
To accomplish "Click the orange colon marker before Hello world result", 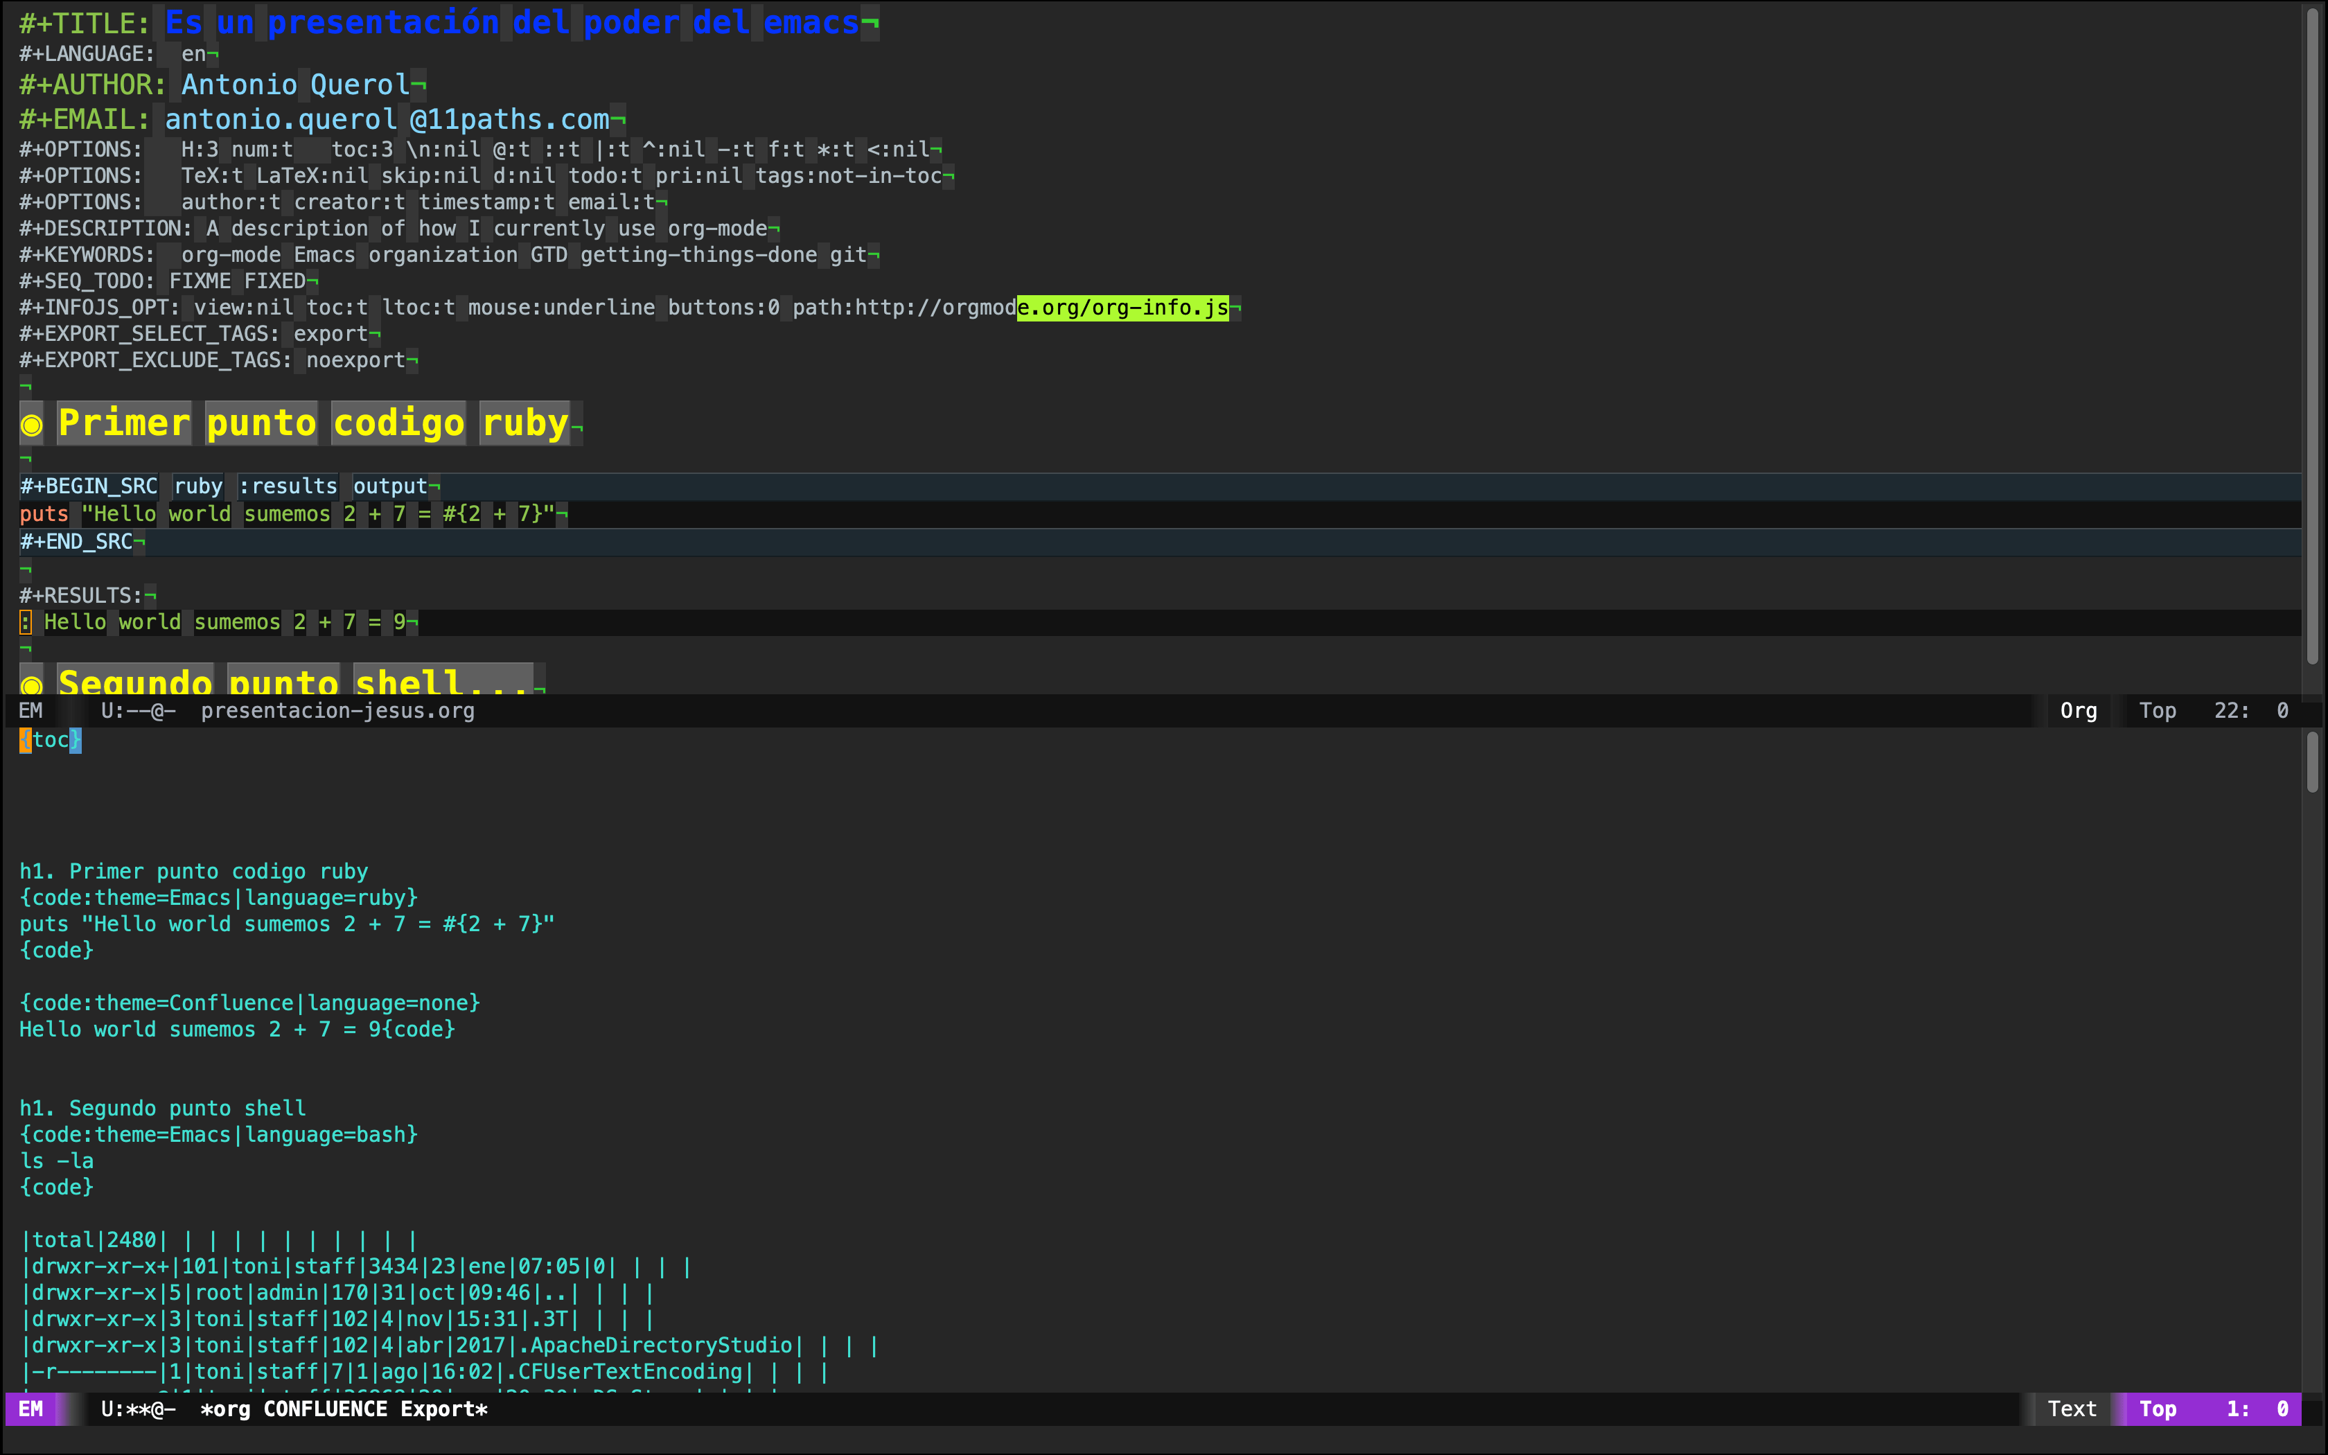I will [x=26, y=623].
